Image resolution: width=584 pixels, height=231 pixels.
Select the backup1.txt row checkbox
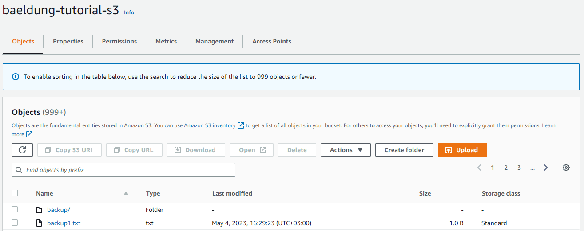15,223
